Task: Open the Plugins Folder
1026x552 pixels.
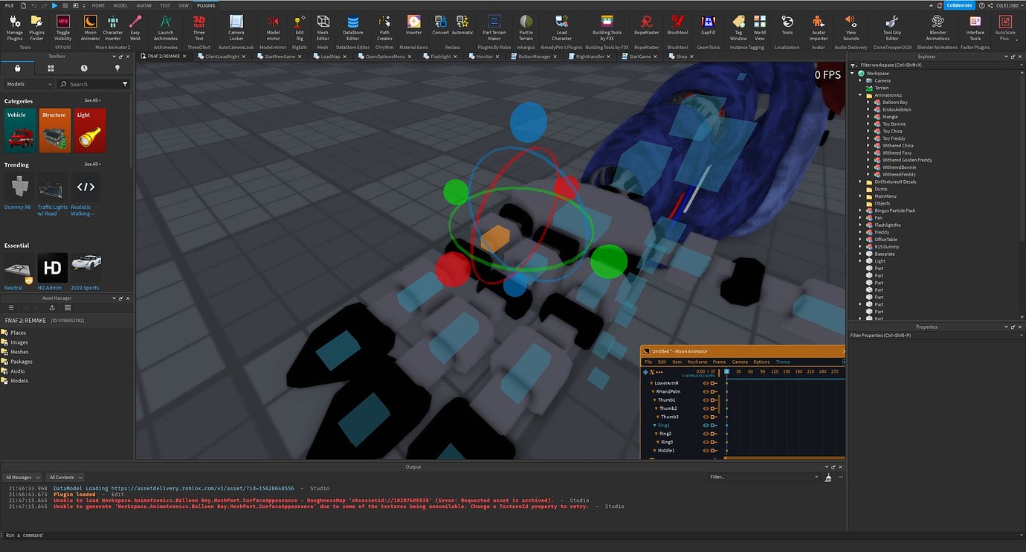Action: pos(36,27)
